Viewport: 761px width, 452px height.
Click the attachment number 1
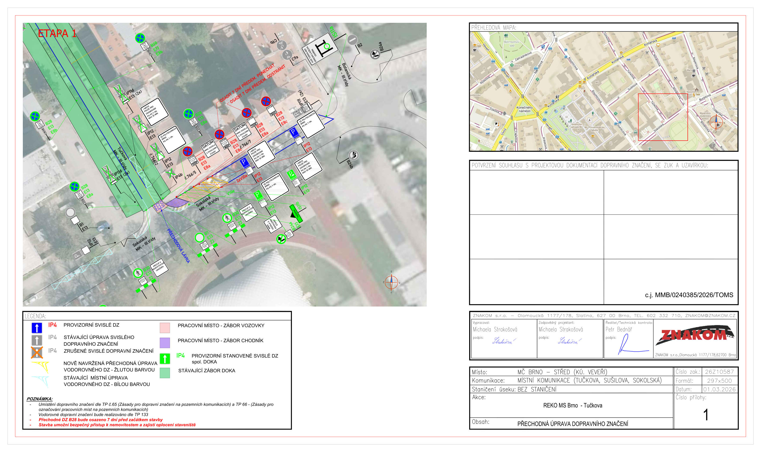pos(706,415)
